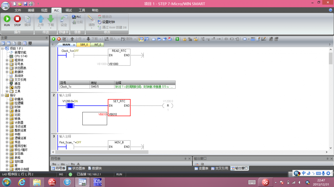
Task: Select CPU ST40 in project tree
Action: point(21,56)
